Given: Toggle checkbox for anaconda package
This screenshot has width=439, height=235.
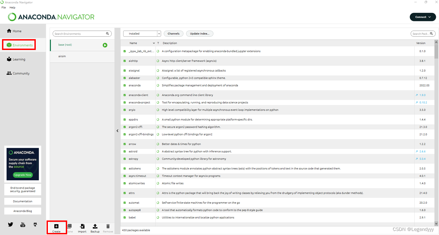Looking at the screenshot, I should (x=125, y=85).
